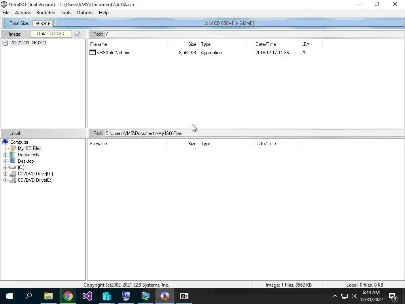Select Documents in the local tree
The height and width of the screenshot is (304, 405).
pos(28,155)
